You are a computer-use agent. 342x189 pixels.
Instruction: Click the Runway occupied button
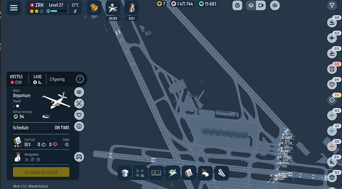click(41, 172)
